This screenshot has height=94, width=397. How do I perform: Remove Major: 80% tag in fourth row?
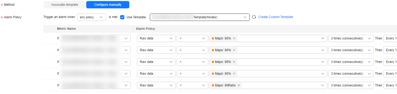coord(234,74)
